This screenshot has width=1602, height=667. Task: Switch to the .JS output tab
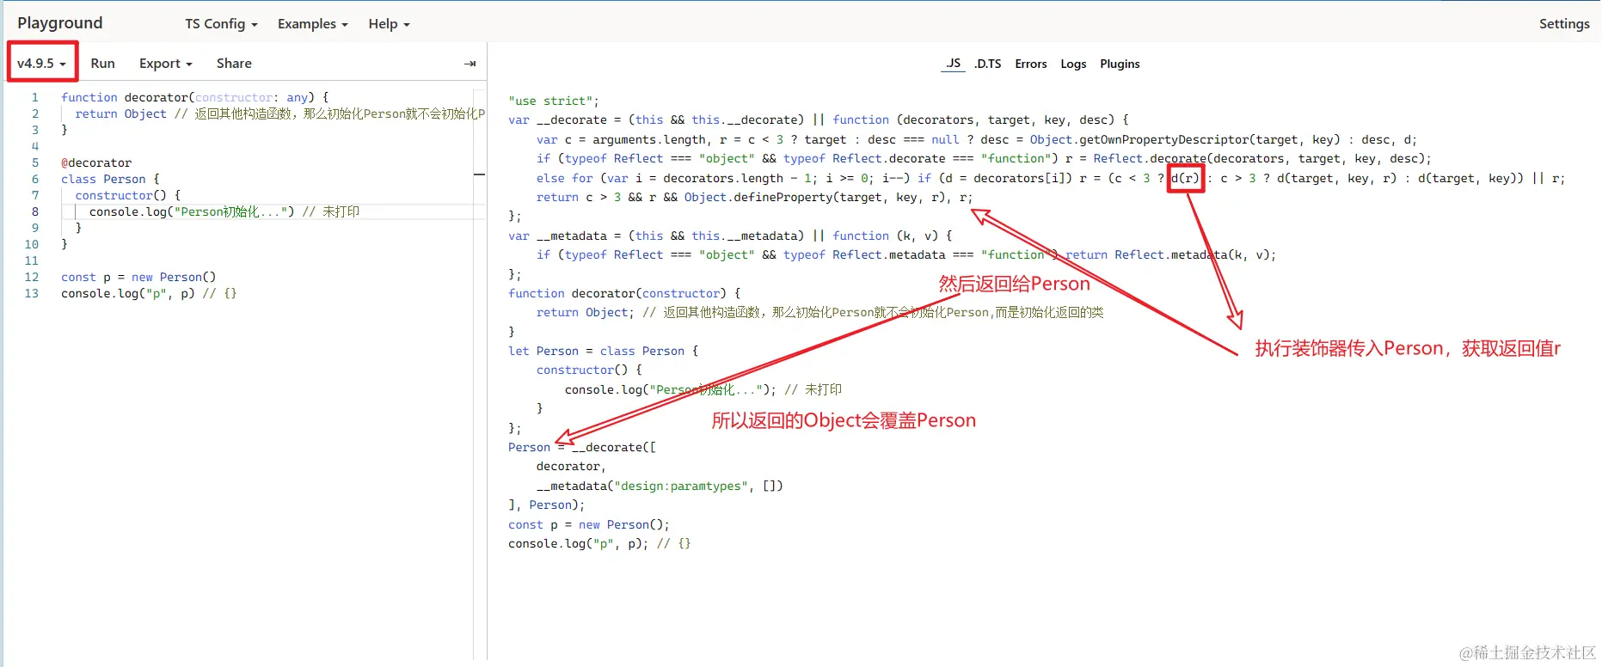click(953, 64)
